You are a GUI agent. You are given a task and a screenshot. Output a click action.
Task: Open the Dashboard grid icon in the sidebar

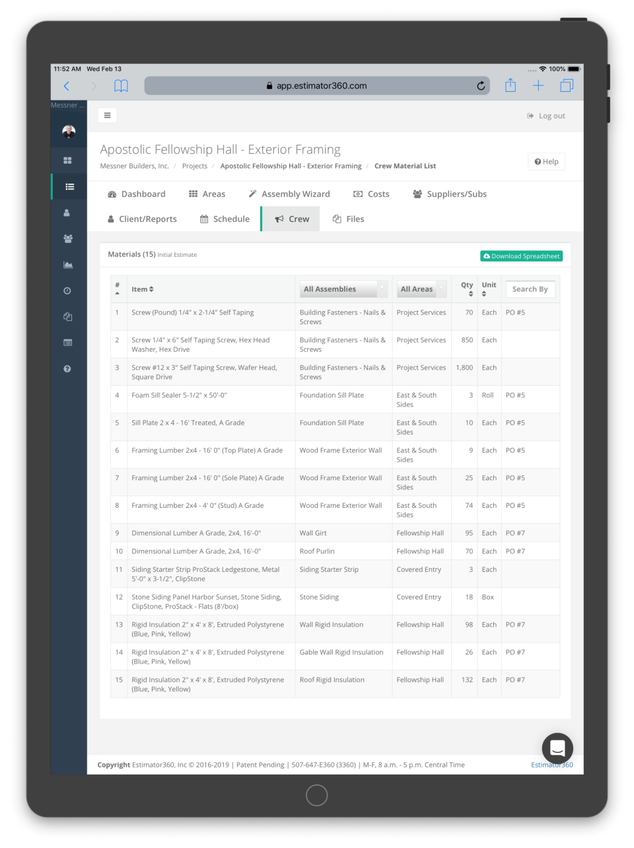pyautogui.click(x=68, y=160)
